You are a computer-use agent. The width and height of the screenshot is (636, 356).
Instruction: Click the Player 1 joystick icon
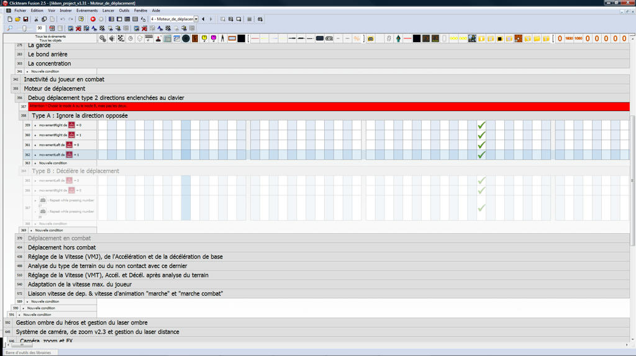pyautogui.click(x=158, y=38)
